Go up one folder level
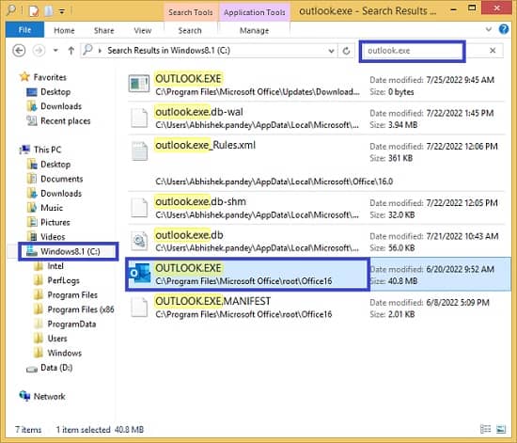This screenshot has height=443, width=517. 70,51
